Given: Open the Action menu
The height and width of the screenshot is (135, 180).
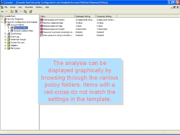Looking at the screenshot, I should coord(13,7).
